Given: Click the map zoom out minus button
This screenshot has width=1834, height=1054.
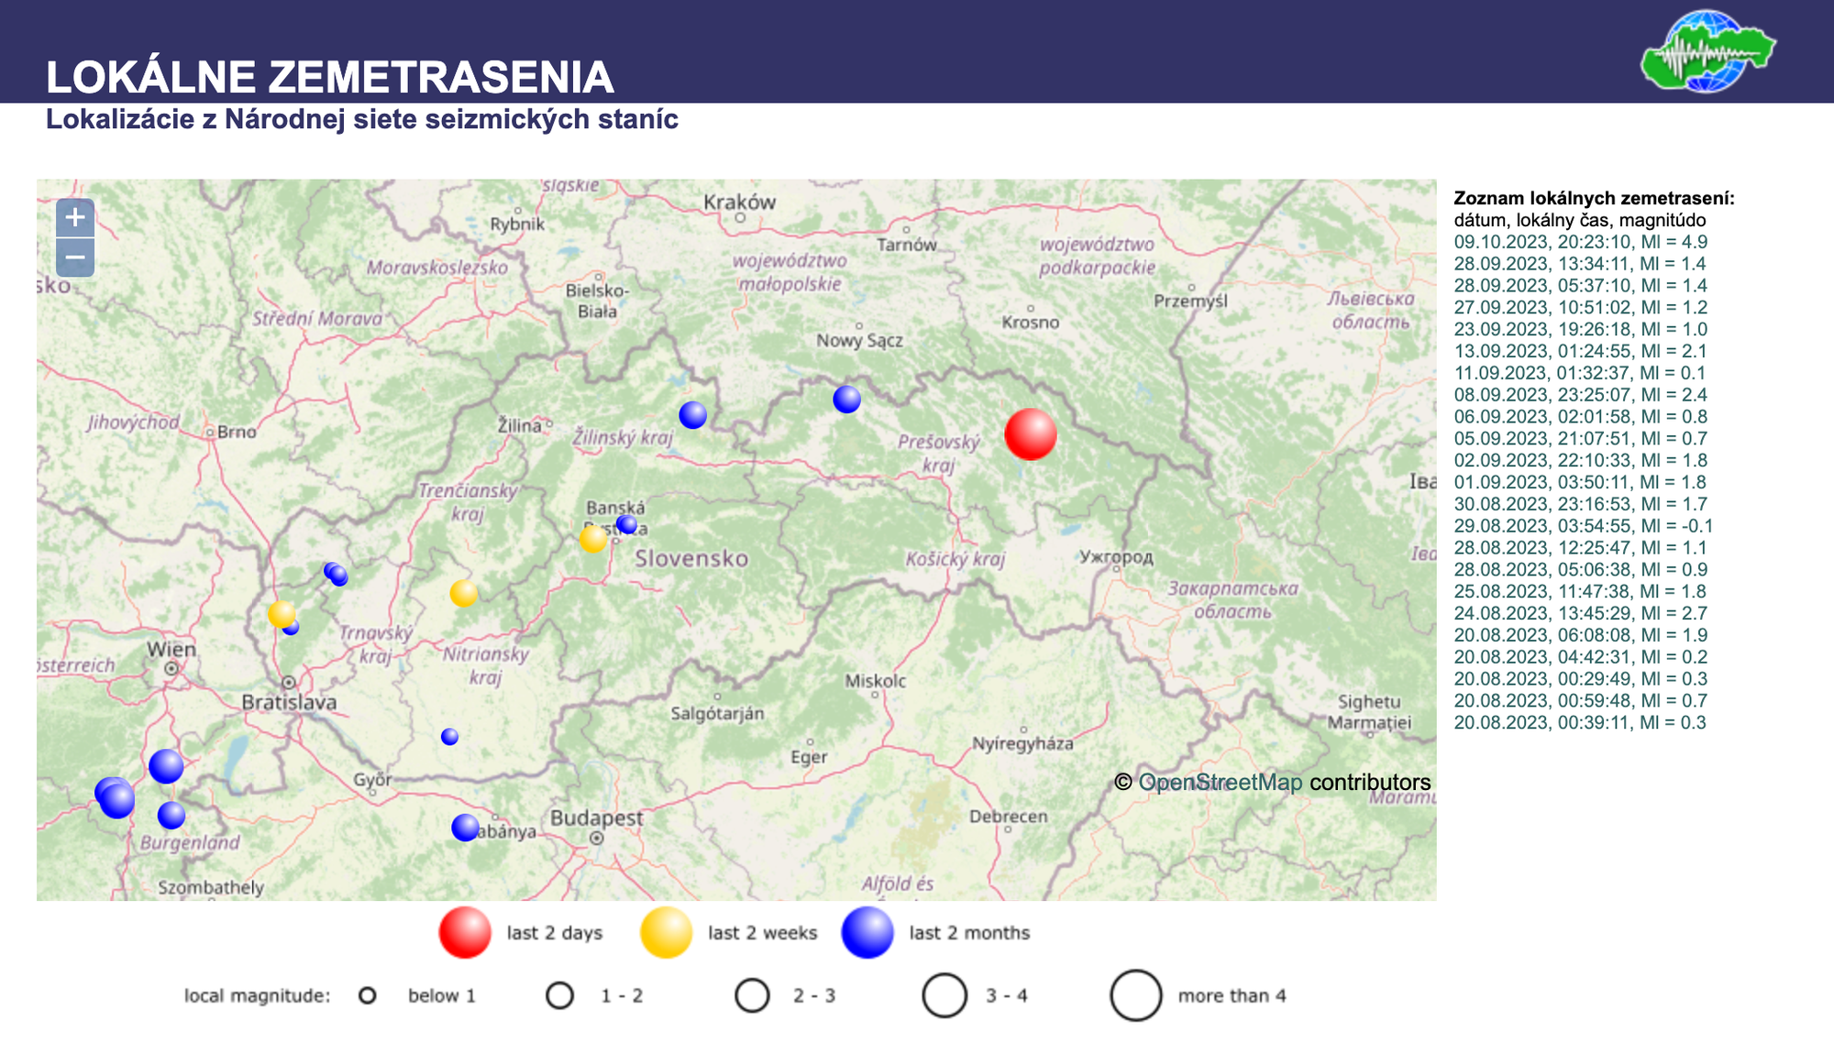Looking at the screenshot, I should coord(75,258).
